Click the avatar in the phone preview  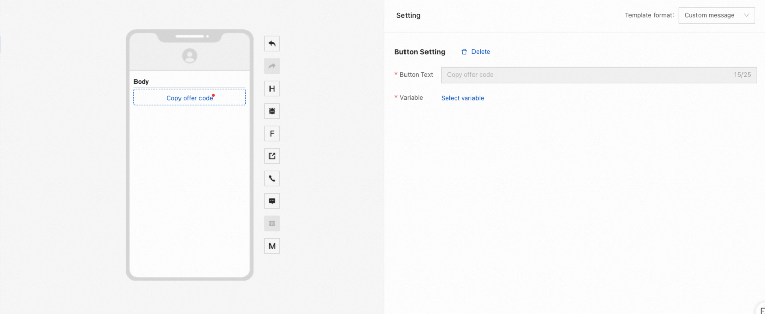click(x=190, y=56)
